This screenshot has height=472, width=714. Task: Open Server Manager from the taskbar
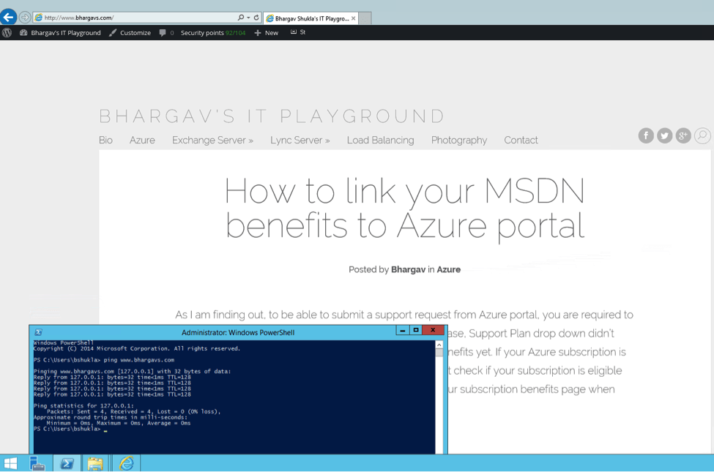(x=37, y=463)
